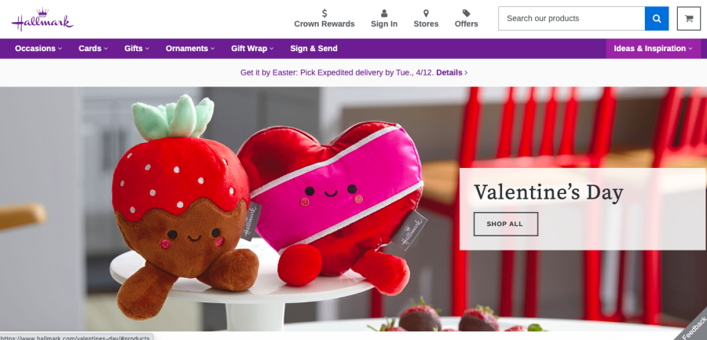The height and width of the screenshot is (340, 707).
Task: Expand the Occasions dropdown menu
Action: tap(38, 48)
